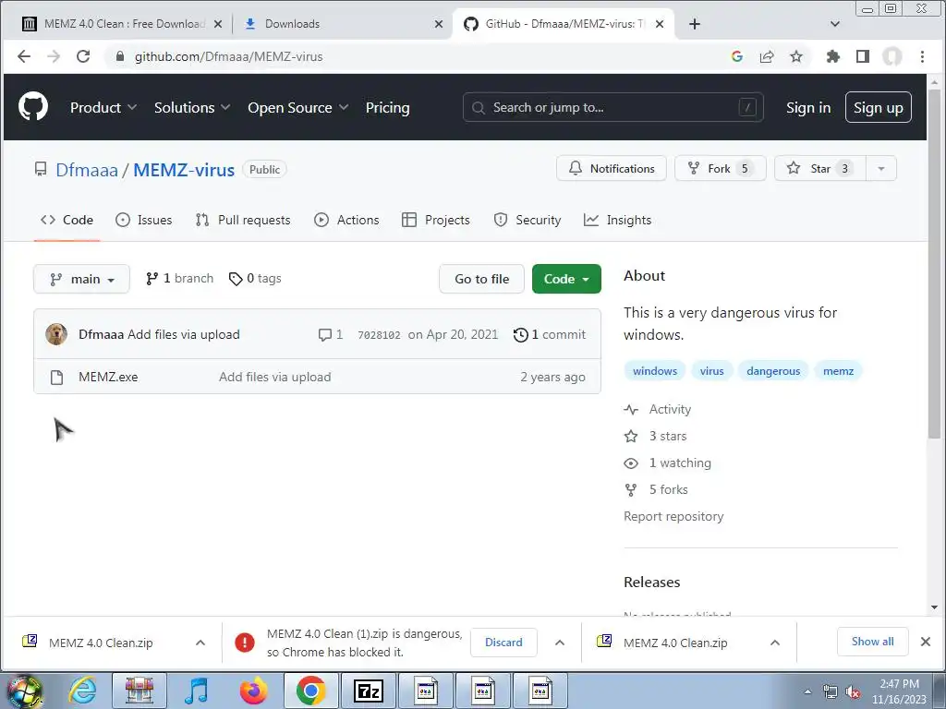Click the browser forward arrow

pyautogui.click(x=54, y=56)
